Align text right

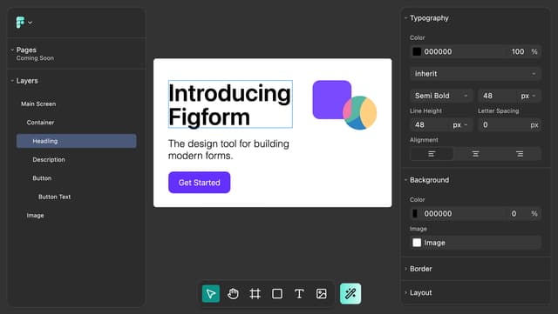[x=520, y=154]
